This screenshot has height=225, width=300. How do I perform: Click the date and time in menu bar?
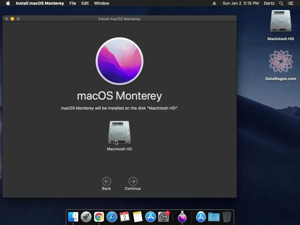coord(241,3)
